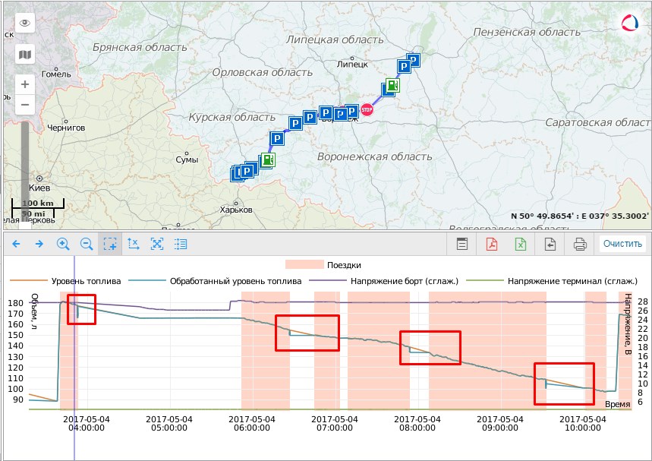Print the chart with printer icon
This screenshot has width=652, height=461.
coord(580,244)
